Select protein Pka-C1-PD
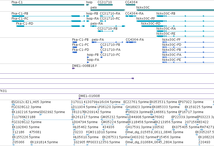The width and height of the screenshot is (214, 146). [x=74, y=52]
